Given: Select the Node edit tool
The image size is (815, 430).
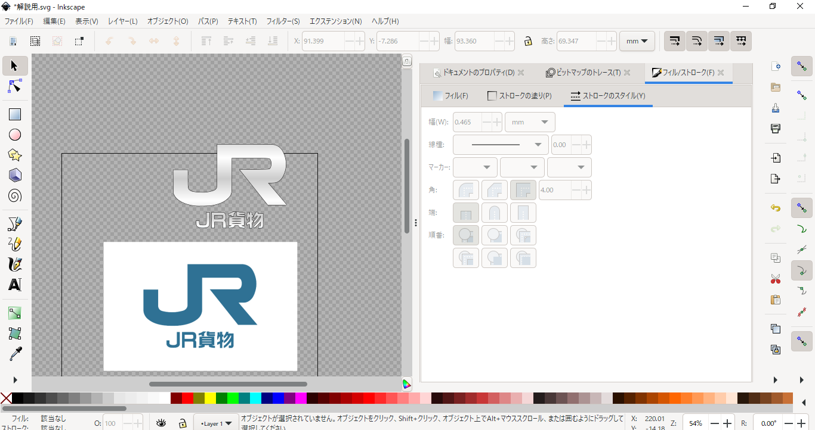Looking at the screenshot, I should coord(15,86).
